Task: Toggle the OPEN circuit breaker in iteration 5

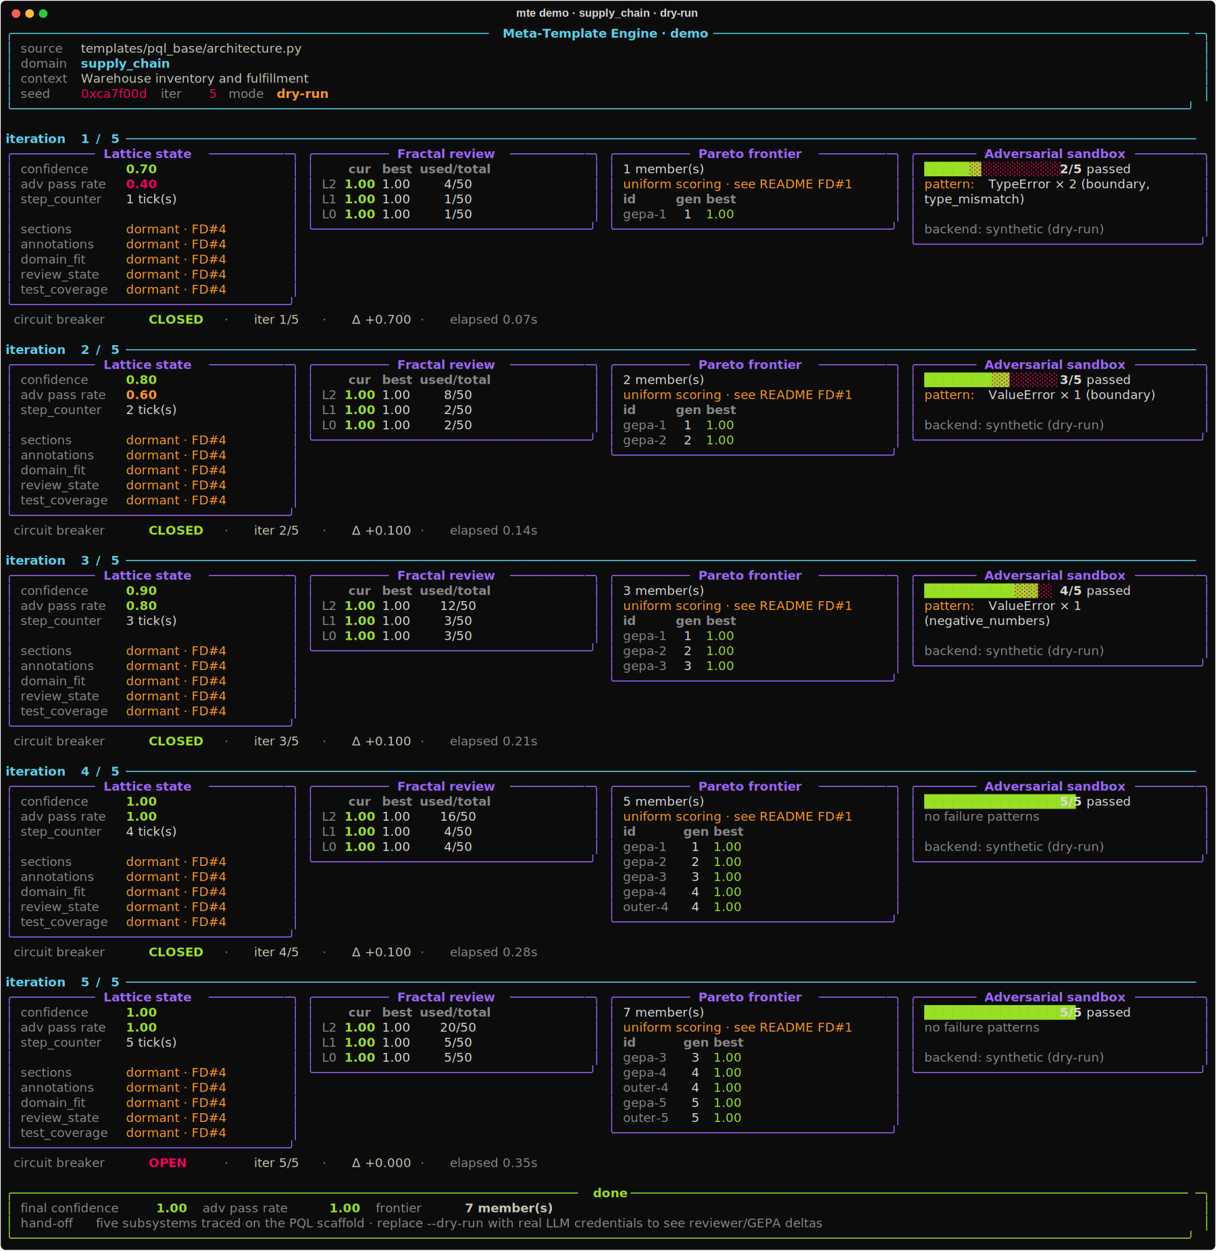Action: 168,1163
